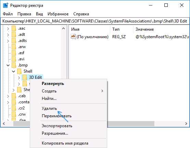
Task: Select the (По умолчанию) value row
Action: (92, 37)
